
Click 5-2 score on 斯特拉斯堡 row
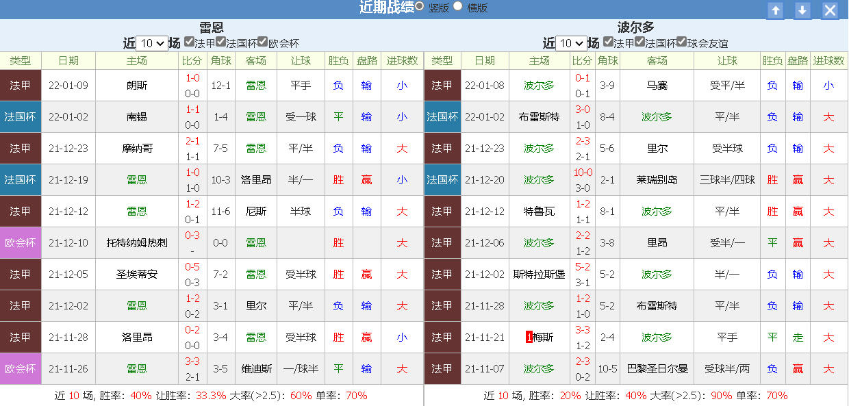(583, 267)
